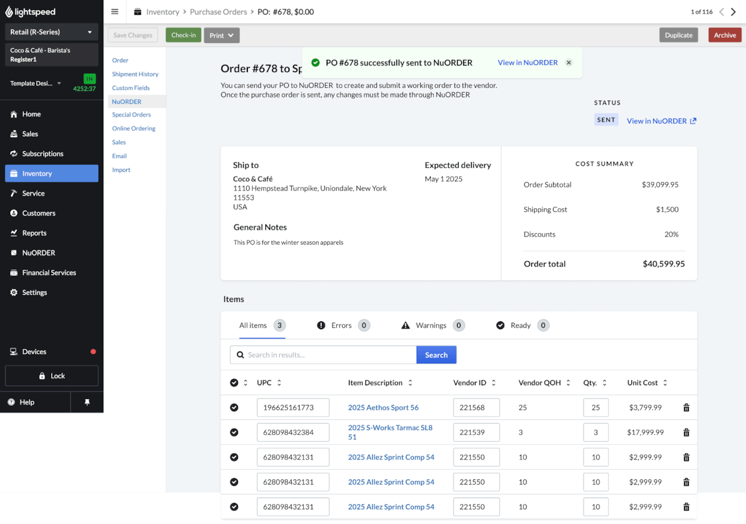Open Email in the side menu
The image size is (746, 524).
pyautogui.click(x=119, y=156)
